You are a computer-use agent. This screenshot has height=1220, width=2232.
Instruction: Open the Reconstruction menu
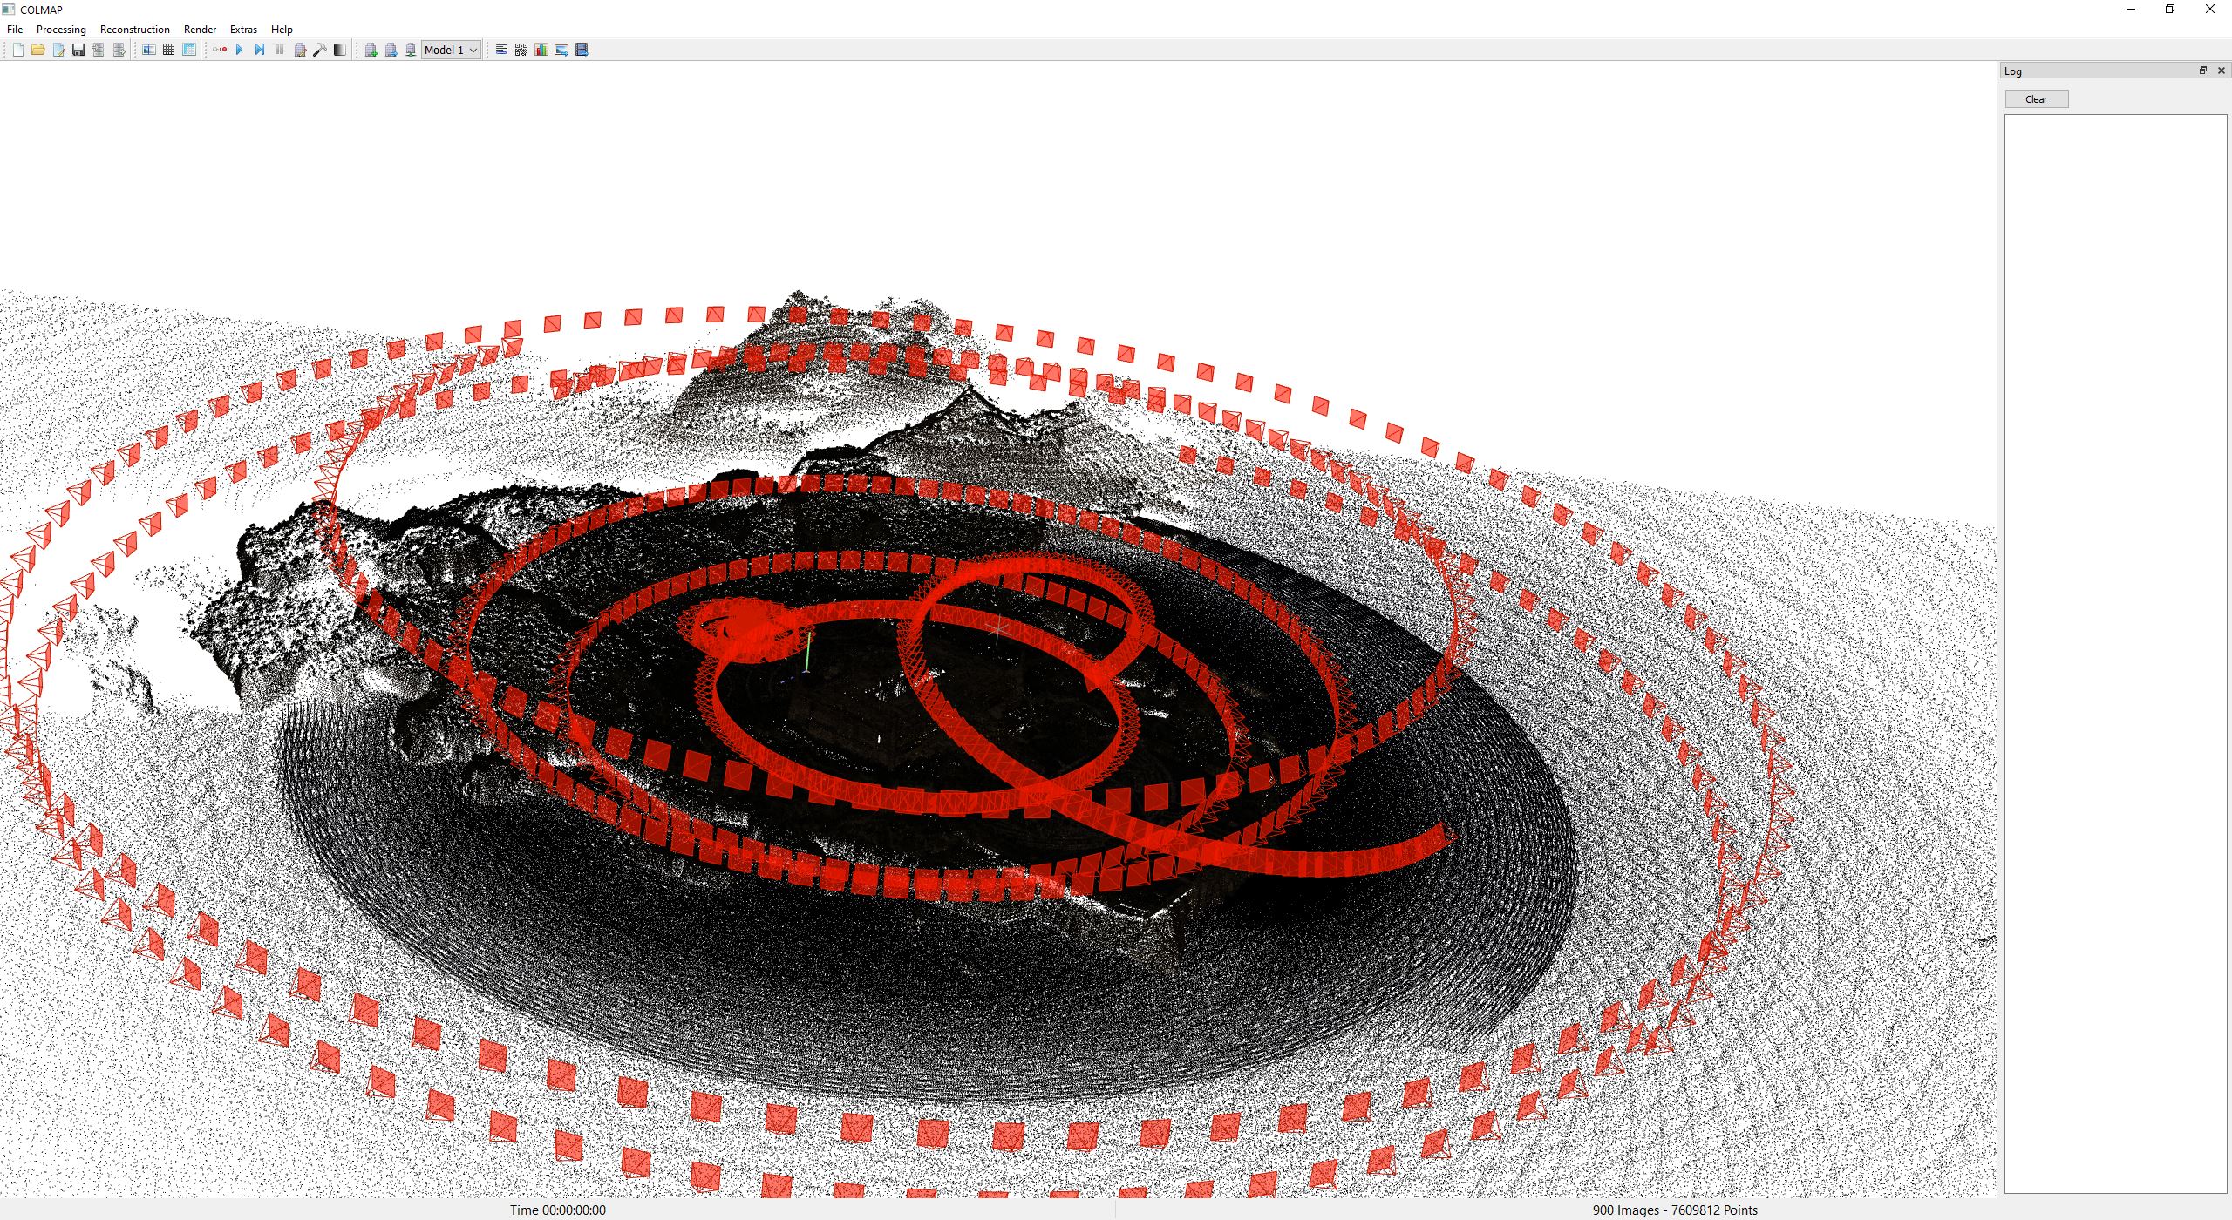click(134, 29)
